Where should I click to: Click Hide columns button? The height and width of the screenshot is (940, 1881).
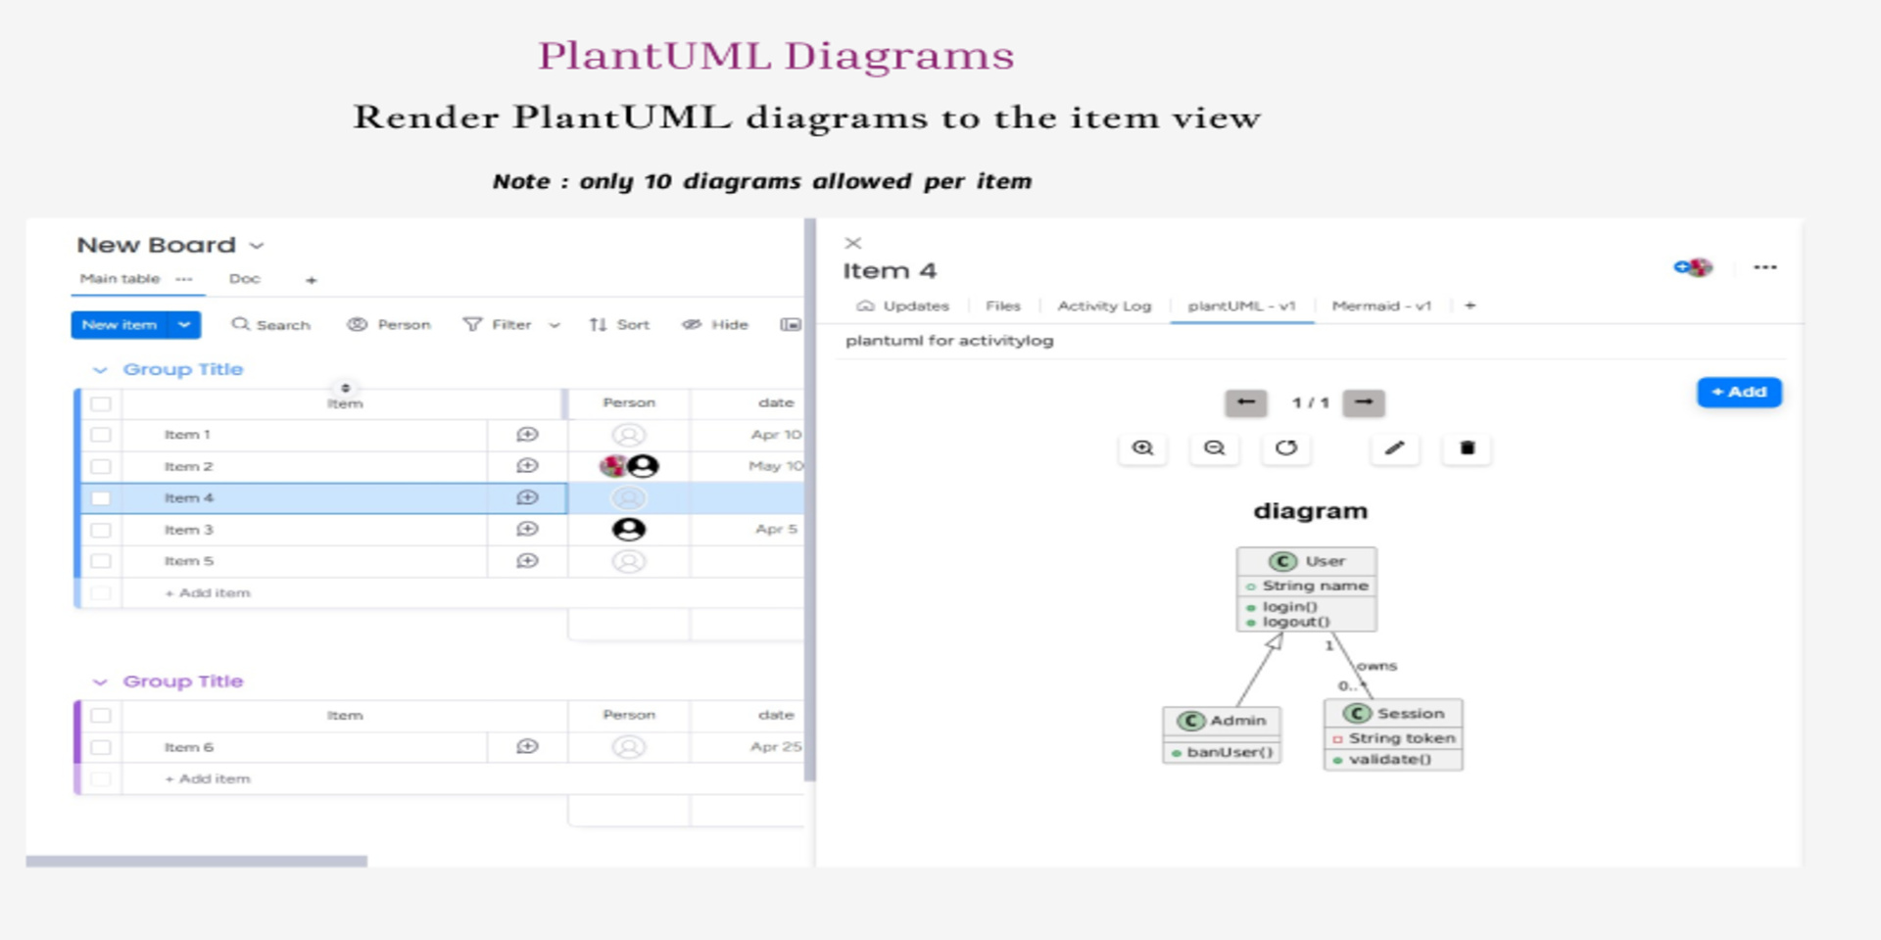click(x=715, y=324)
